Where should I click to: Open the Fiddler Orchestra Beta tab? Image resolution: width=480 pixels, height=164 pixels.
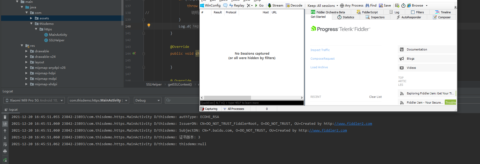tap(328, 12)
